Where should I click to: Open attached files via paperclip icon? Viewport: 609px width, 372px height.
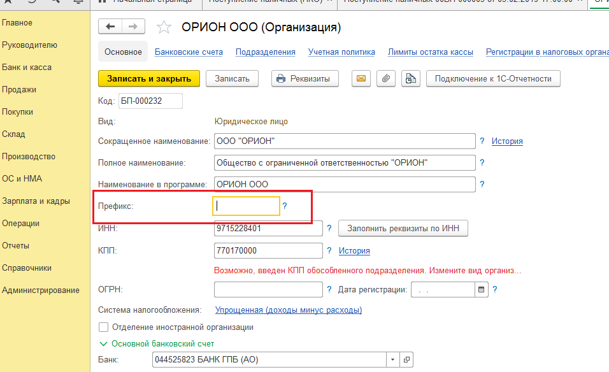point(385,79)
